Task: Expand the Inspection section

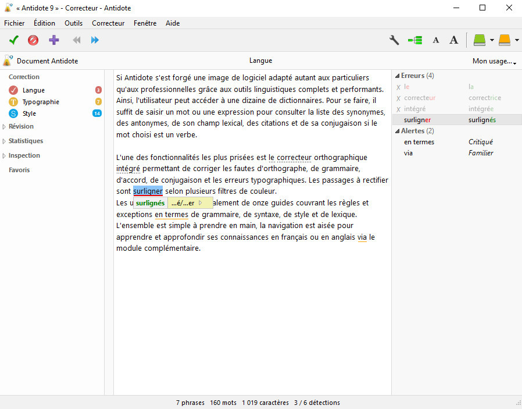Action: pos(4,155)
